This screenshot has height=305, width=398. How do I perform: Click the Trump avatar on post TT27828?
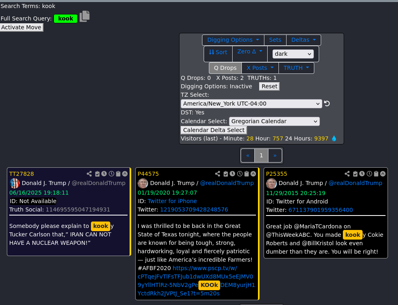click(x=15, y=183)
